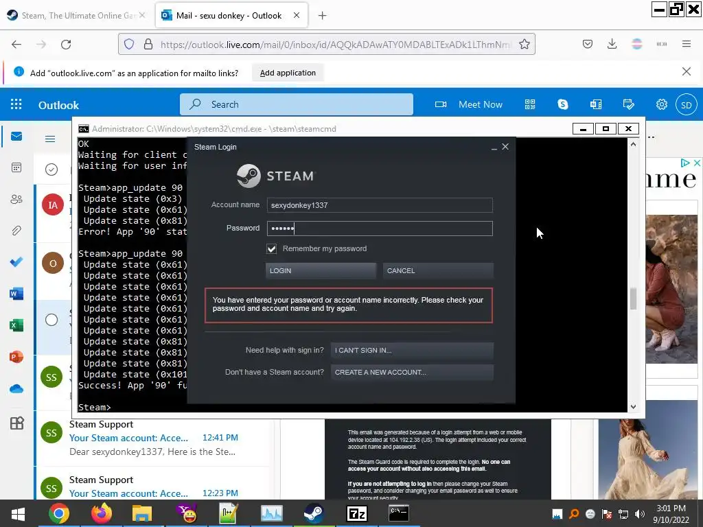Open the SD account avatar
The image size is (703, 527).
coord(687,105)
